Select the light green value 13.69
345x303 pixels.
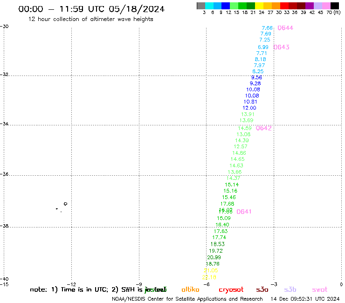tap(247, 120)
